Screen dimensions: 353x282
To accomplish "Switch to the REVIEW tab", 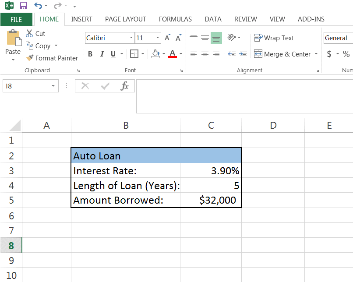I will click(245, 19).
